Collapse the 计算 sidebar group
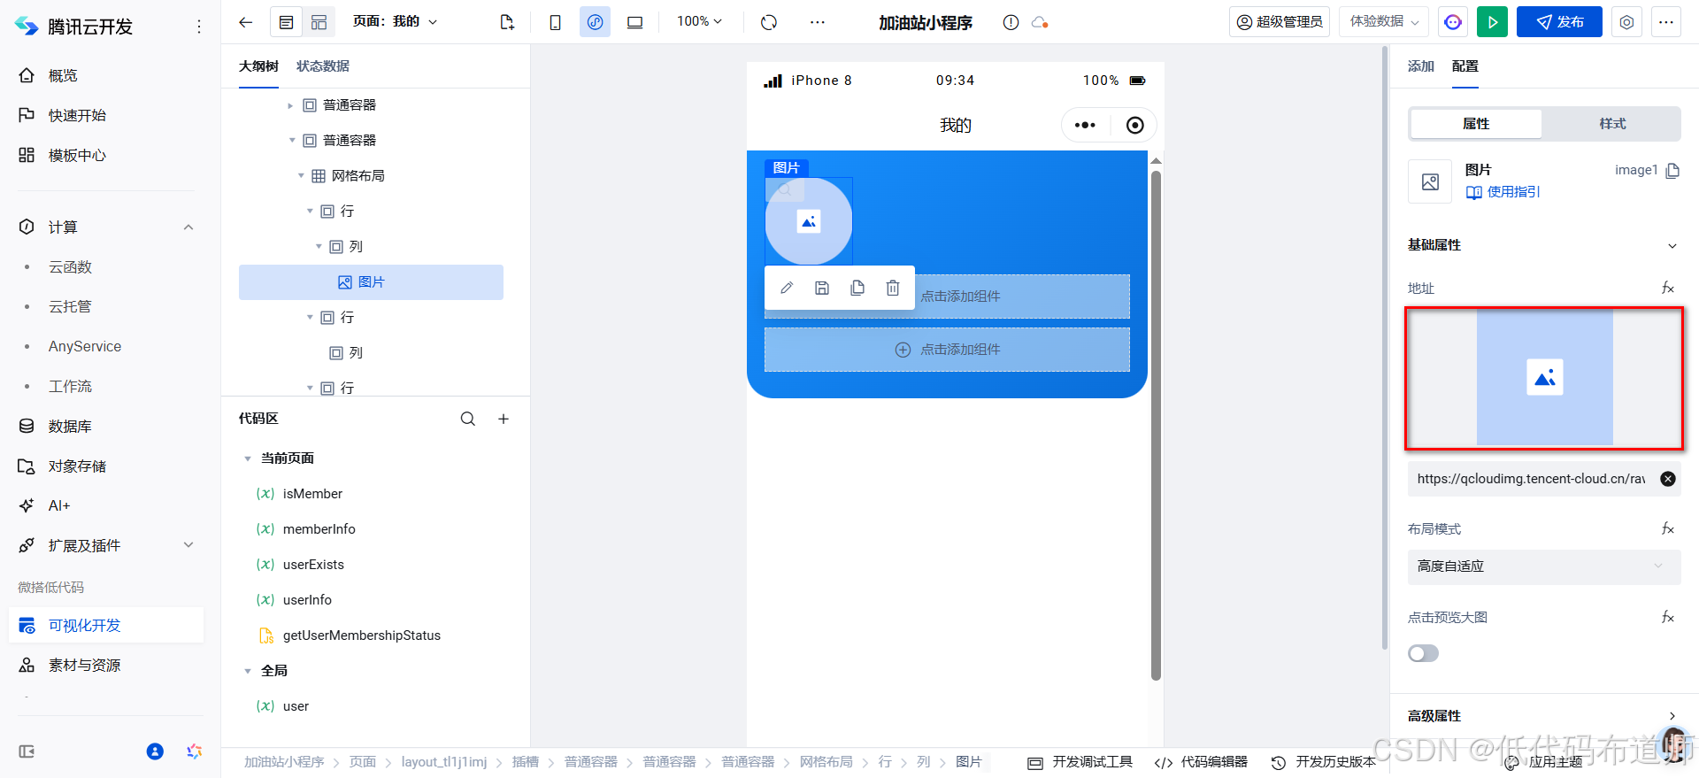1699x778 pixels. pyautogui.click(x=188, y=227)
